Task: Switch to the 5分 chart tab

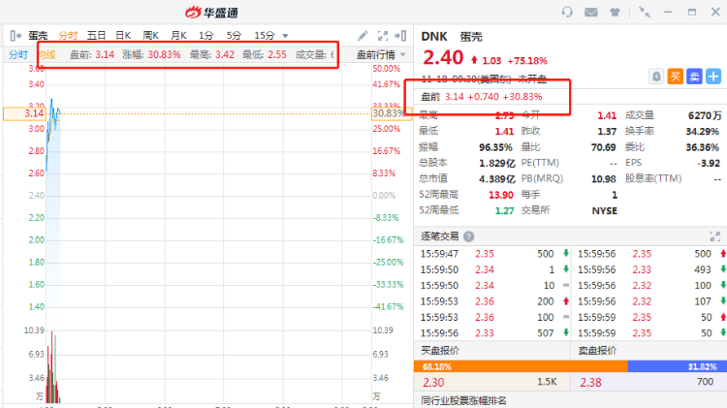Action: click(235, 36)
